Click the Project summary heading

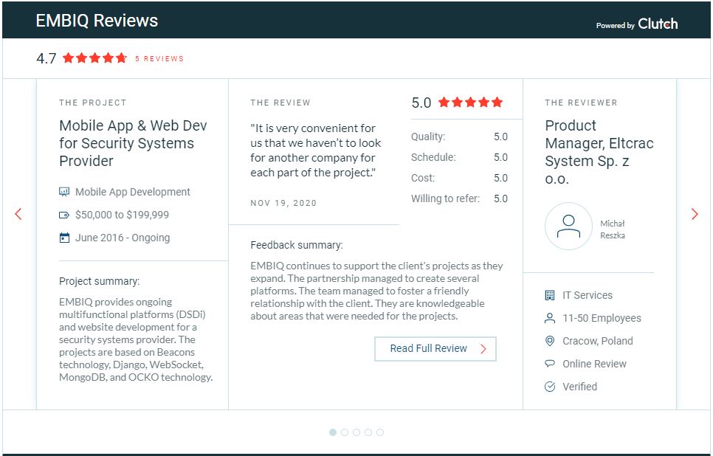99,281
